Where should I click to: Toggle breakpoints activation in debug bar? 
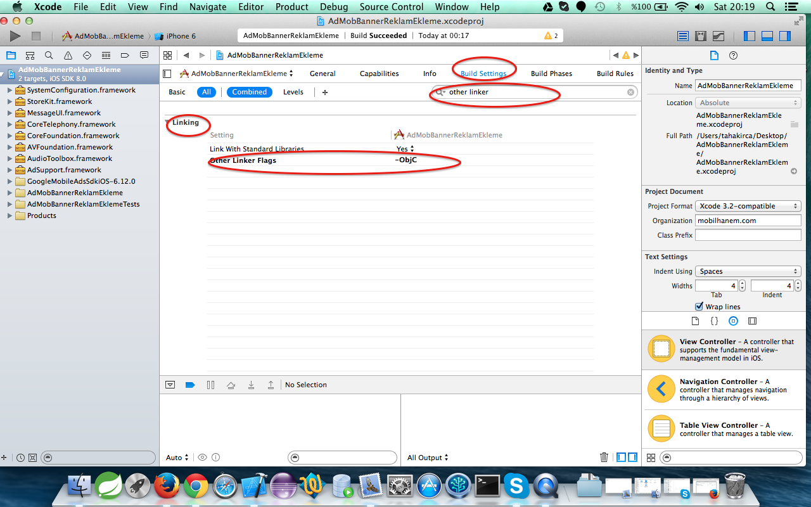coord(189,385)
